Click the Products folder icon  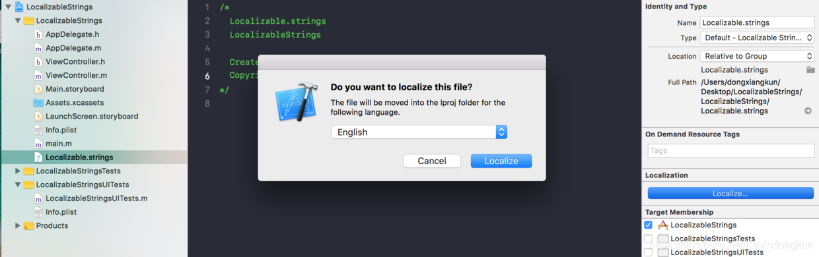click(28, 225)
